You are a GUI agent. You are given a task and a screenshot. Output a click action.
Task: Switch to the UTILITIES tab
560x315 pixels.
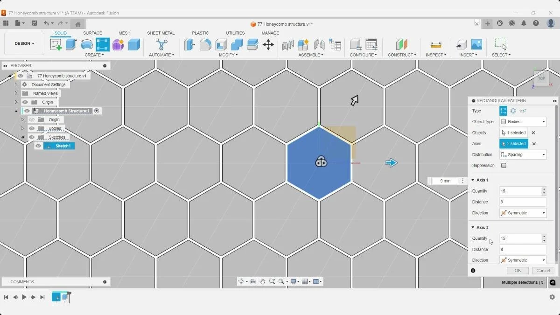coord(235,33)
